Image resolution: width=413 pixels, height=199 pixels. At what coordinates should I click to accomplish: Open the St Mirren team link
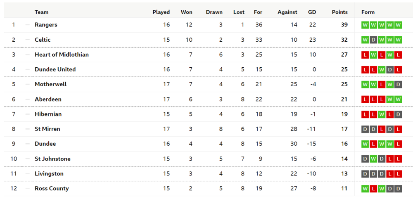pyautogui.click(x=47, y=129)
